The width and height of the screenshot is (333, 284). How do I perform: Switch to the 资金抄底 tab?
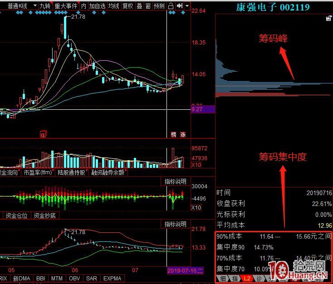pos(45,215)
